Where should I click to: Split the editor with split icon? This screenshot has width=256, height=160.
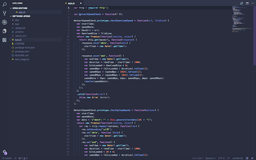(x=247, y=3)
